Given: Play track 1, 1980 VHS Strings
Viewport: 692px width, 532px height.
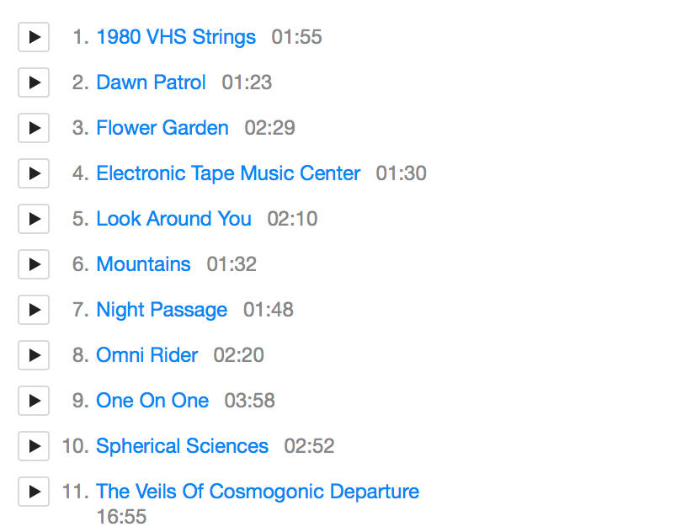Looking at the screenshot, I should pyautogui.click(x=34, y=37).
